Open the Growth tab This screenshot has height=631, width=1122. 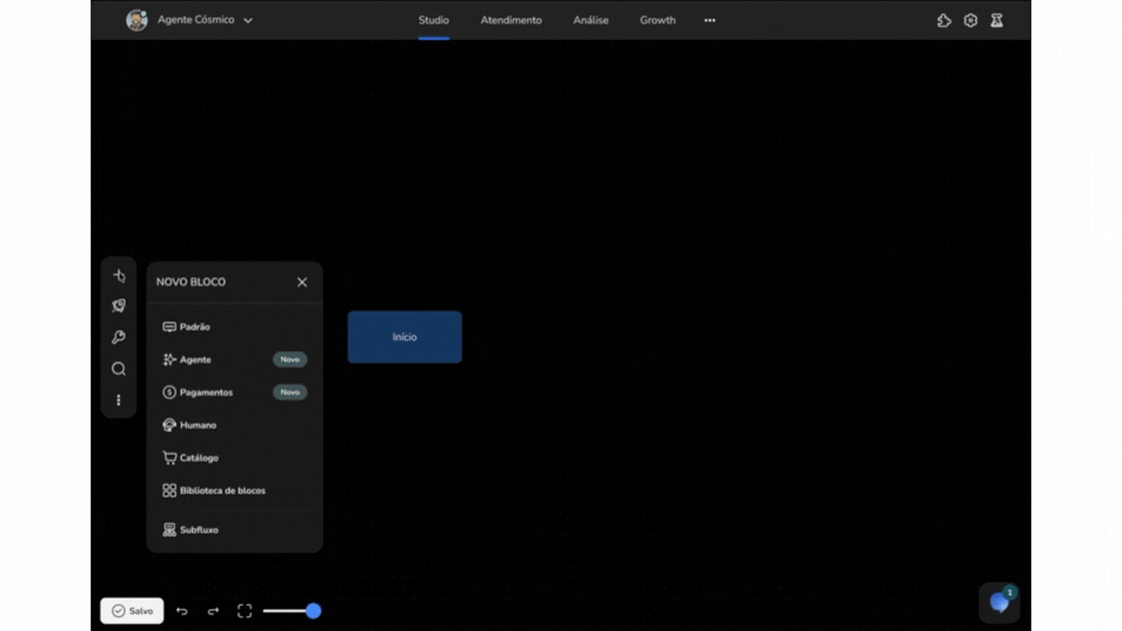coord(657,20)
